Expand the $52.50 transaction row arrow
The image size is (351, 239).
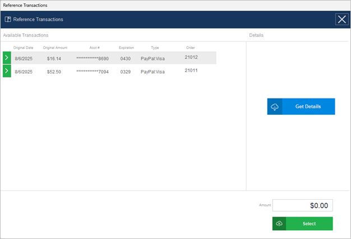[x=7, y=71]
